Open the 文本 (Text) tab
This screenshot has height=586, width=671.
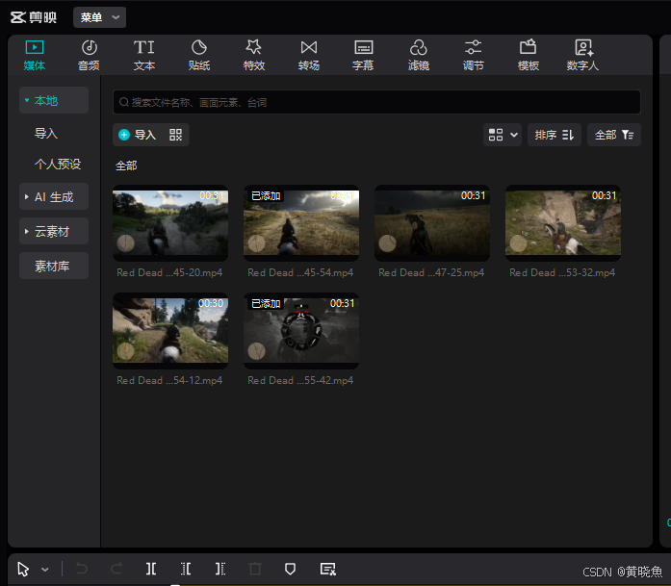tap(144, 55)
